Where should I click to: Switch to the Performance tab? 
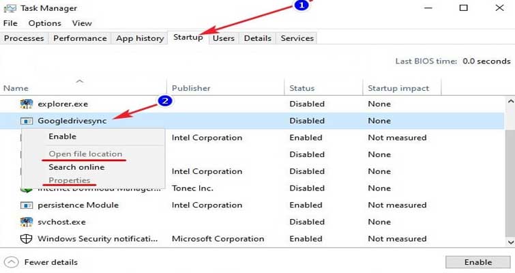(80, 38)
